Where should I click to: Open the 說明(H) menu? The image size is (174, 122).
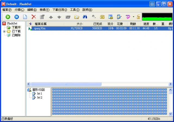pos(87,10)
